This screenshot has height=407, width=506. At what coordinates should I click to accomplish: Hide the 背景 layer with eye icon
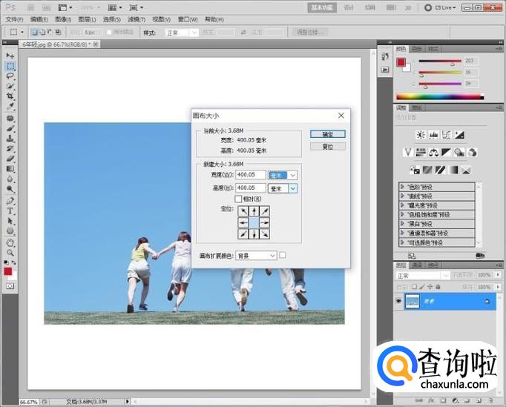pos(398,301)
